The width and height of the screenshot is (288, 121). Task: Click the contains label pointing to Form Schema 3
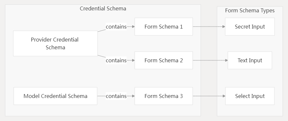(x=116, y=96)
